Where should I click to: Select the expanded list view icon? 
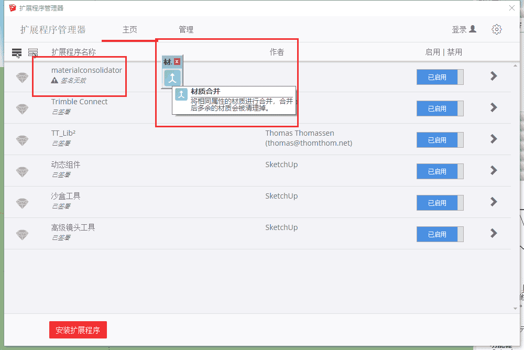33,52
